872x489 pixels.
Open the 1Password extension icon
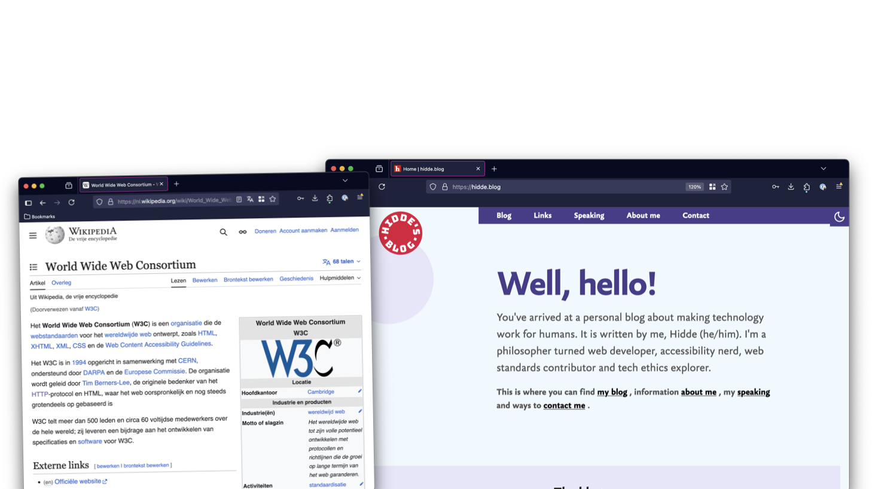822,187
